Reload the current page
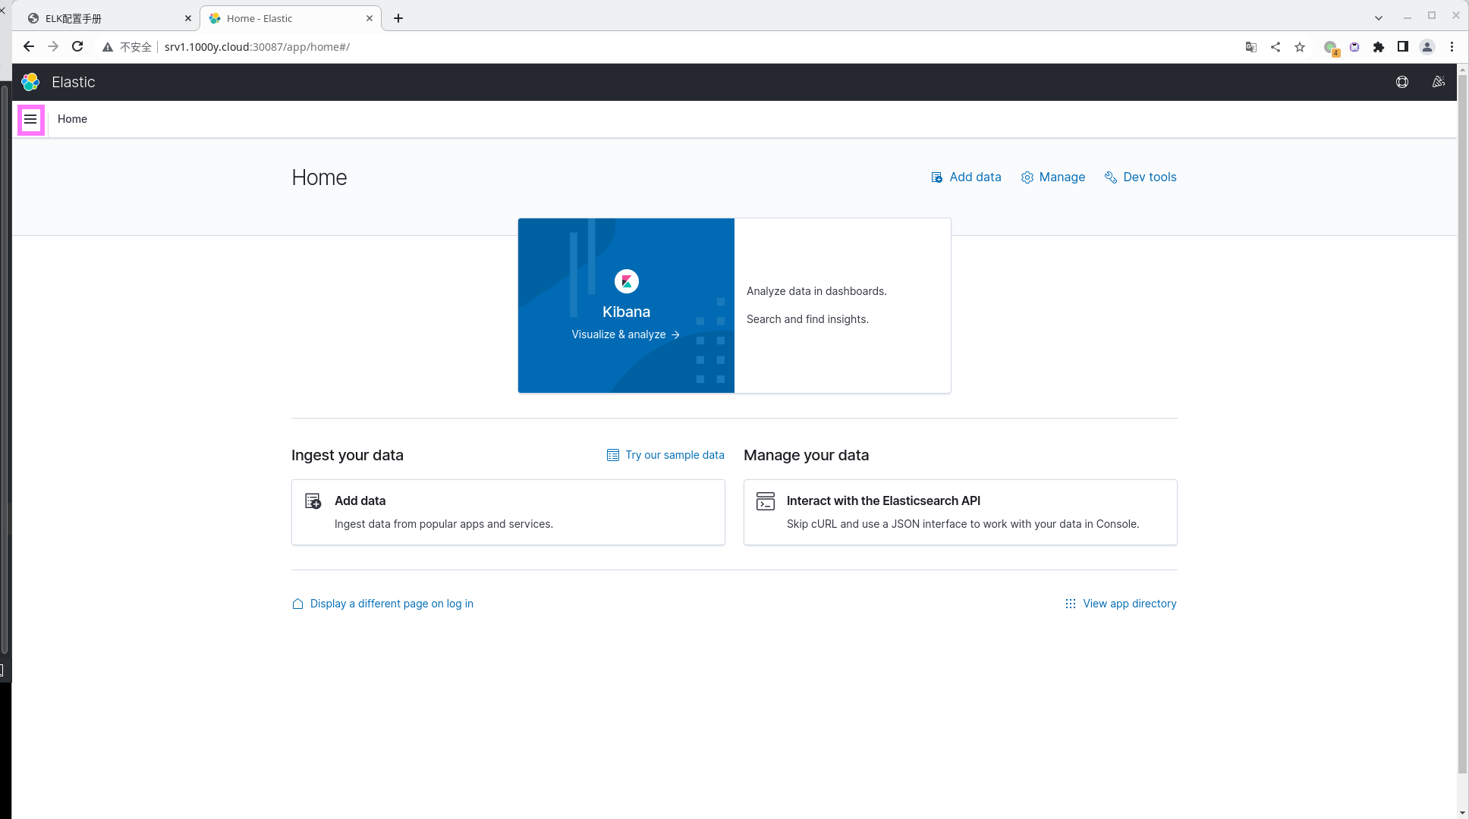 (x=77, y=47)
